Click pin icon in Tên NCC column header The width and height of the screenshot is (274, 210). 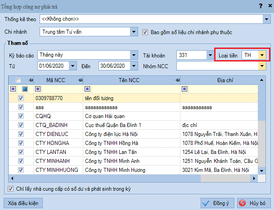(x=177, y=80)
